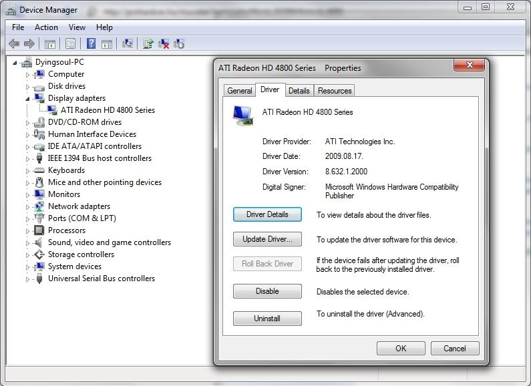Select the Sound, video and game controllers icon
Screen dimensions: 531x386
click(x=39, y=242)
